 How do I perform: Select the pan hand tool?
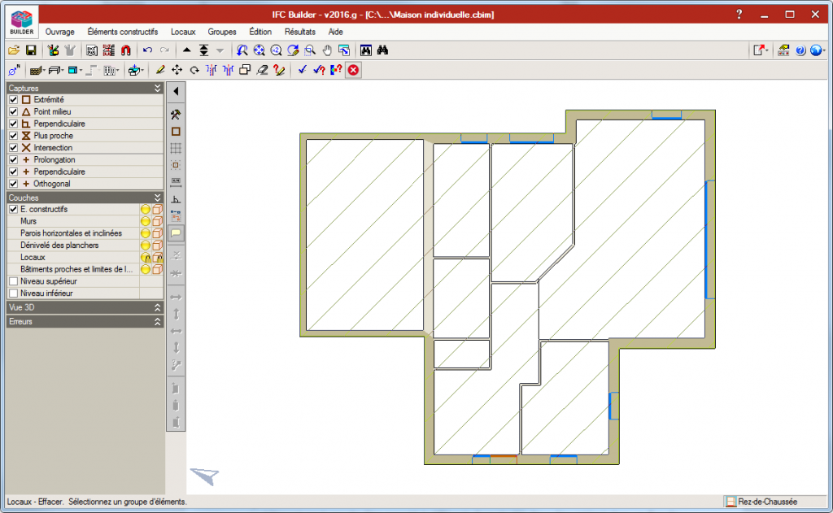[327, 50]
